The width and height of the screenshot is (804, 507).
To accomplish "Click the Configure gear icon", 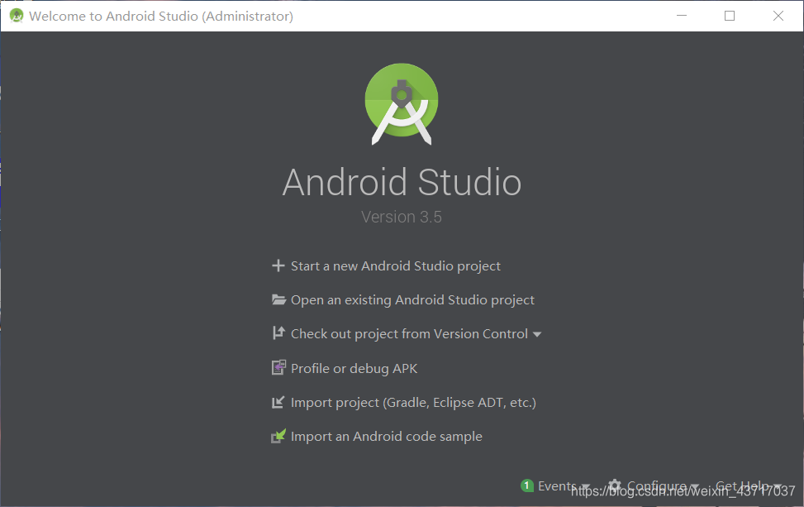I will click(x=614, y=485).
